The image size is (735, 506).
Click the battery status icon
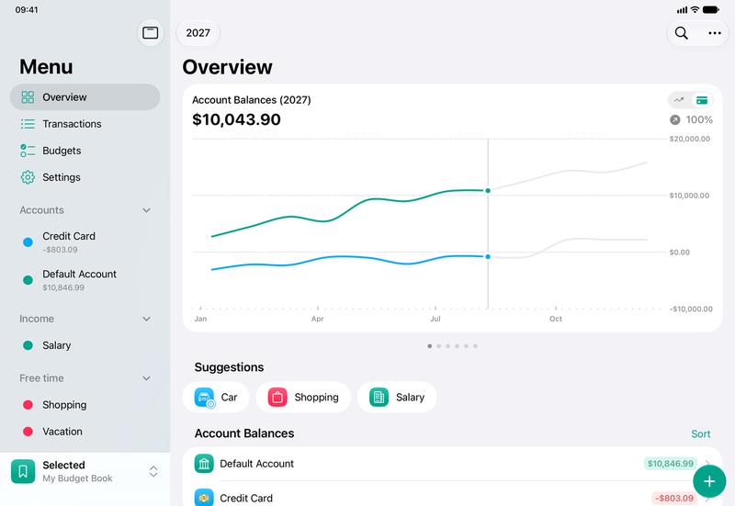[x=710, y=9]
